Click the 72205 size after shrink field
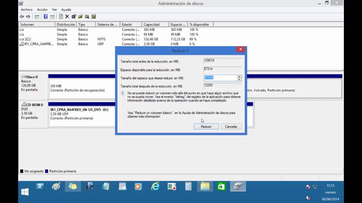362x203 pixels. click(223, 85)
